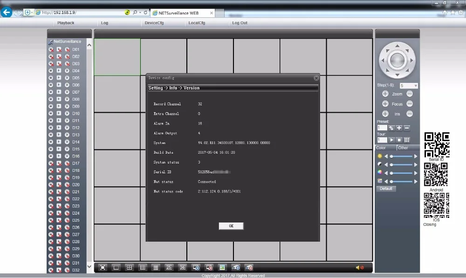Screen dimensions: 466x278
Task: Close all video channels icon
Action: (209, 268)
